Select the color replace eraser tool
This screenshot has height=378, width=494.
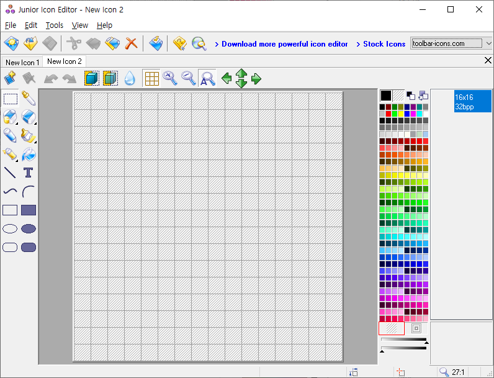[11, 117]
